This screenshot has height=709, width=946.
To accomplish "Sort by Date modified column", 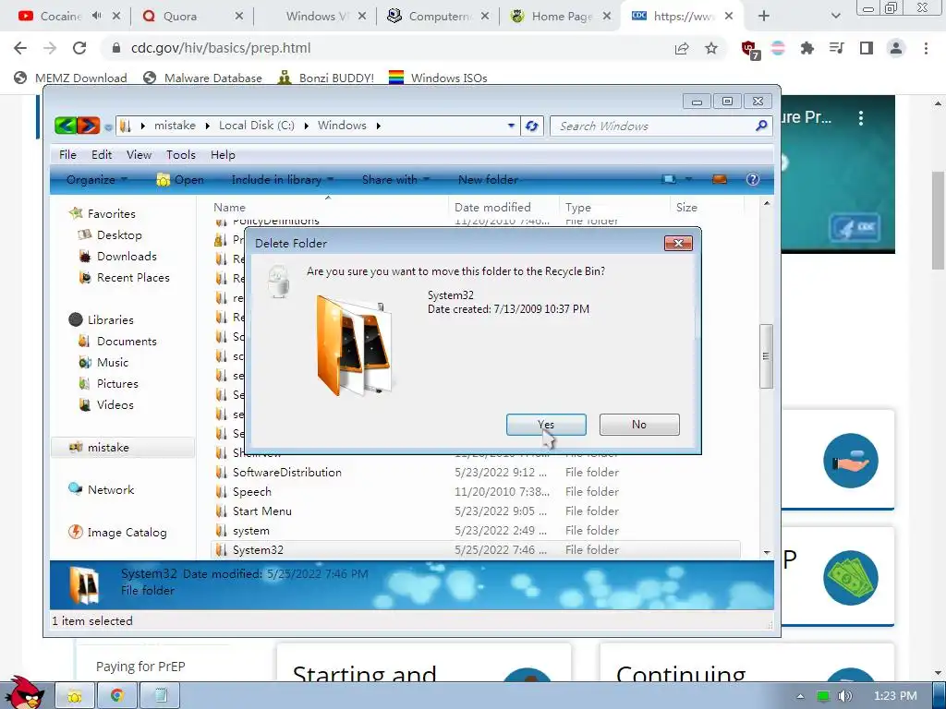I will coord(492,208).
